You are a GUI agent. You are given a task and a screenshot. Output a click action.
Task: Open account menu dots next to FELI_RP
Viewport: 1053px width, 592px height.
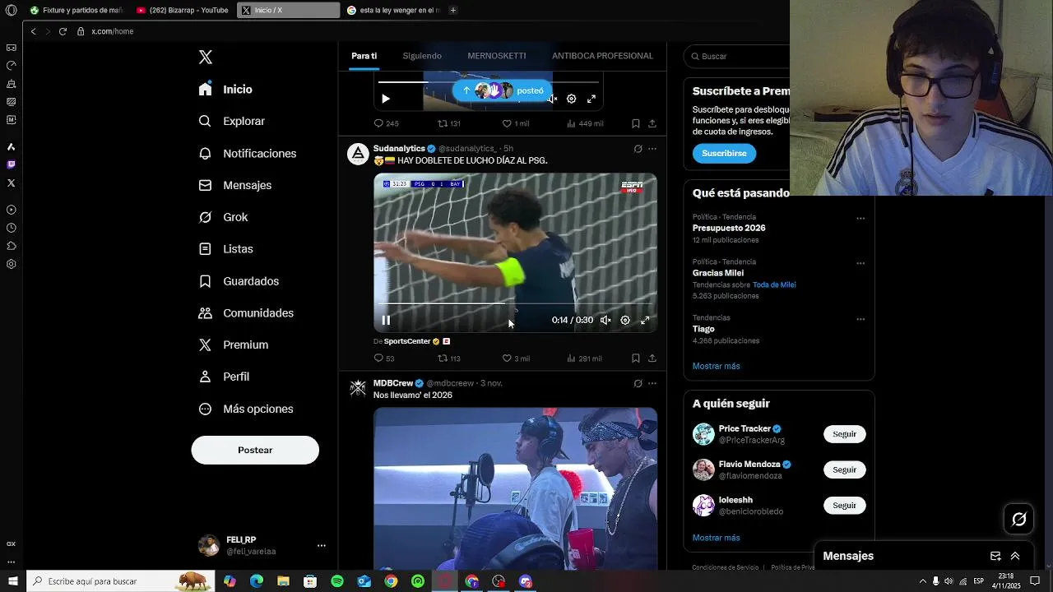tap(322, 545)
